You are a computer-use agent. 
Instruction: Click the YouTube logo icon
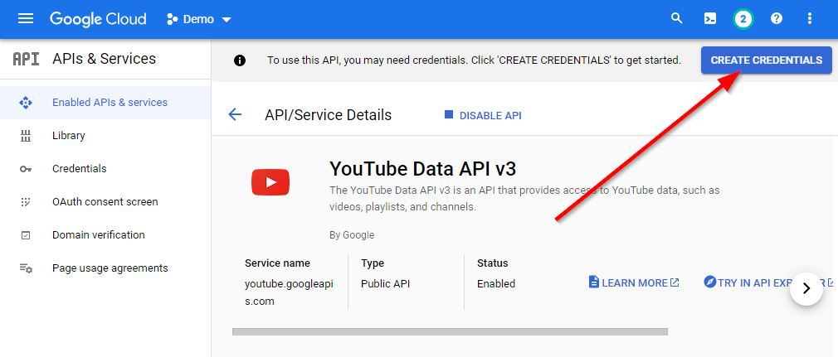[x=270, y=182]
